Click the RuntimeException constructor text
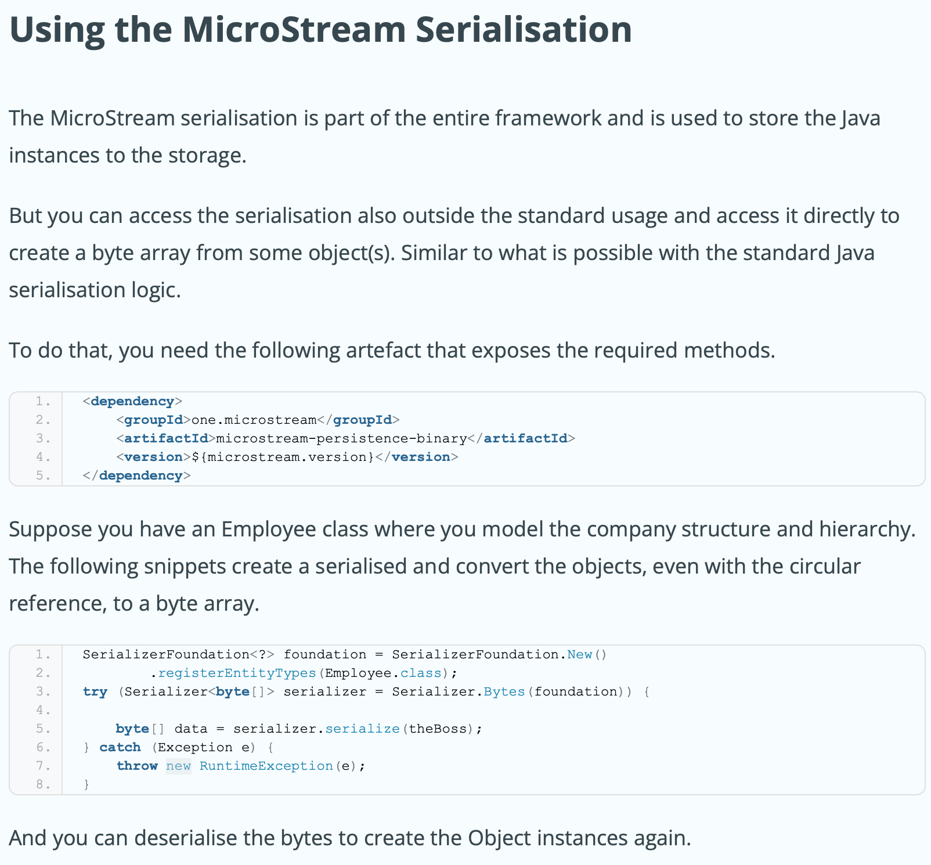The height and width of the screenshot is (865, 931). tap(266, 766)
